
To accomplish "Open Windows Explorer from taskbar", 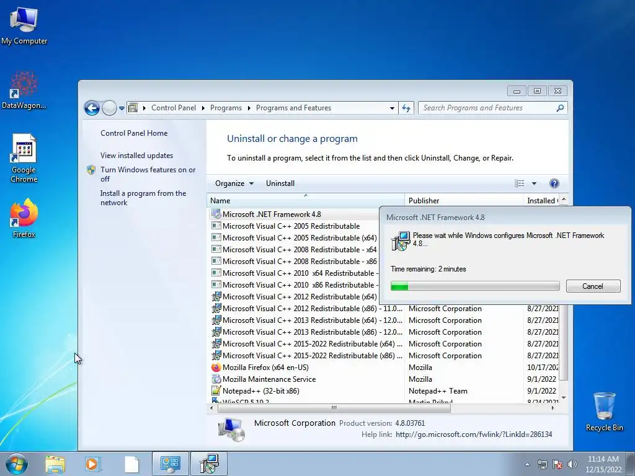I will pos(55,464).
